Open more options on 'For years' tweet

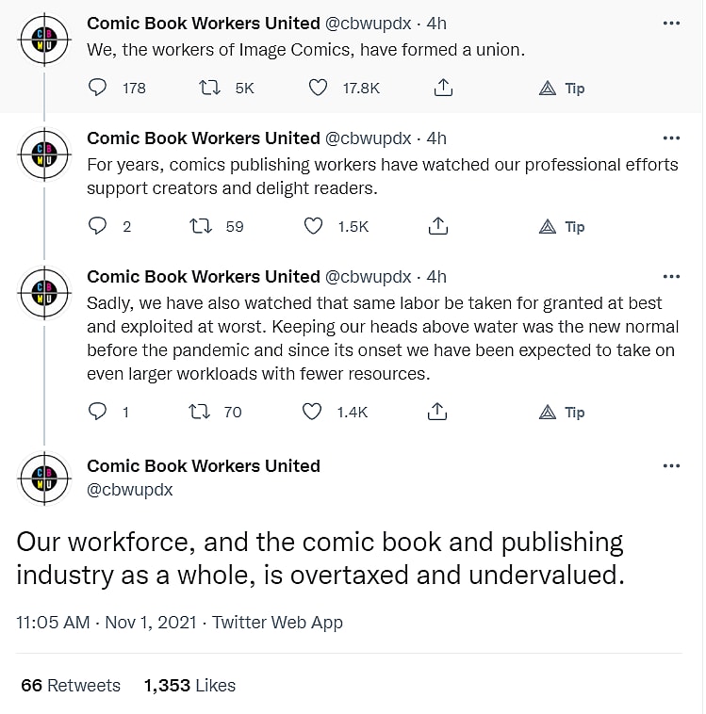pos(671,138)
